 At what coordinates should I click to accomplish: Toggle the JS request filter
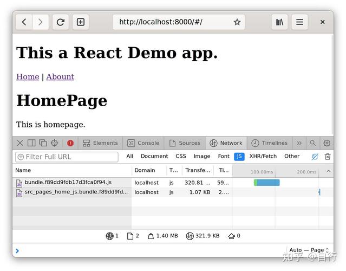click(x=239, y=157)
